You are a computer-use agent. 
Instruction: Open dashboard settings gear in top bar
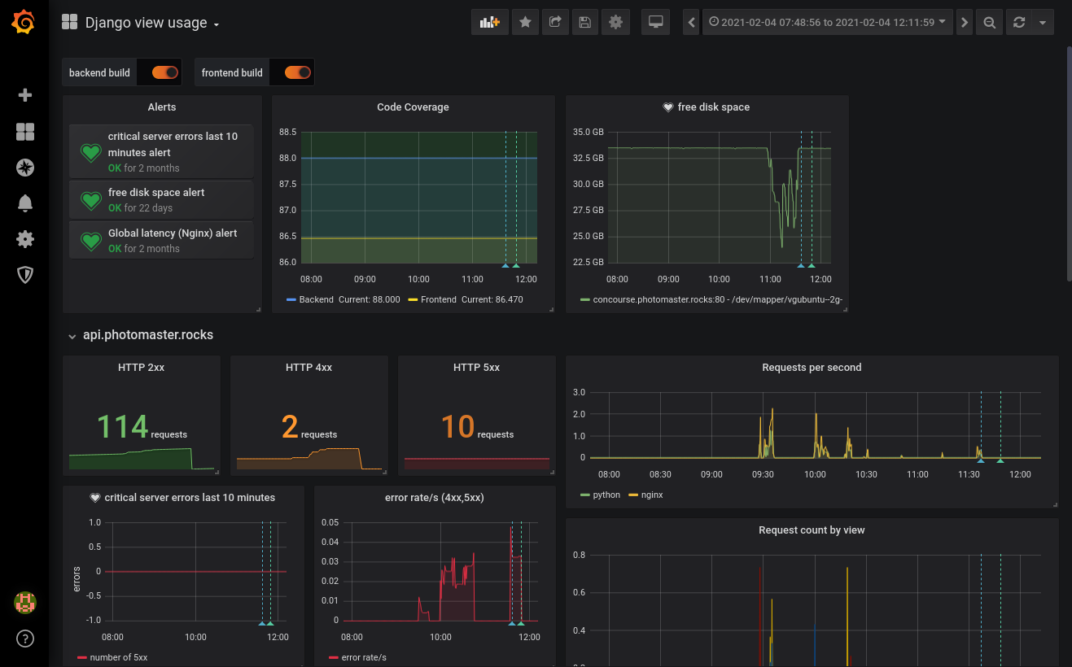[615, 23]
